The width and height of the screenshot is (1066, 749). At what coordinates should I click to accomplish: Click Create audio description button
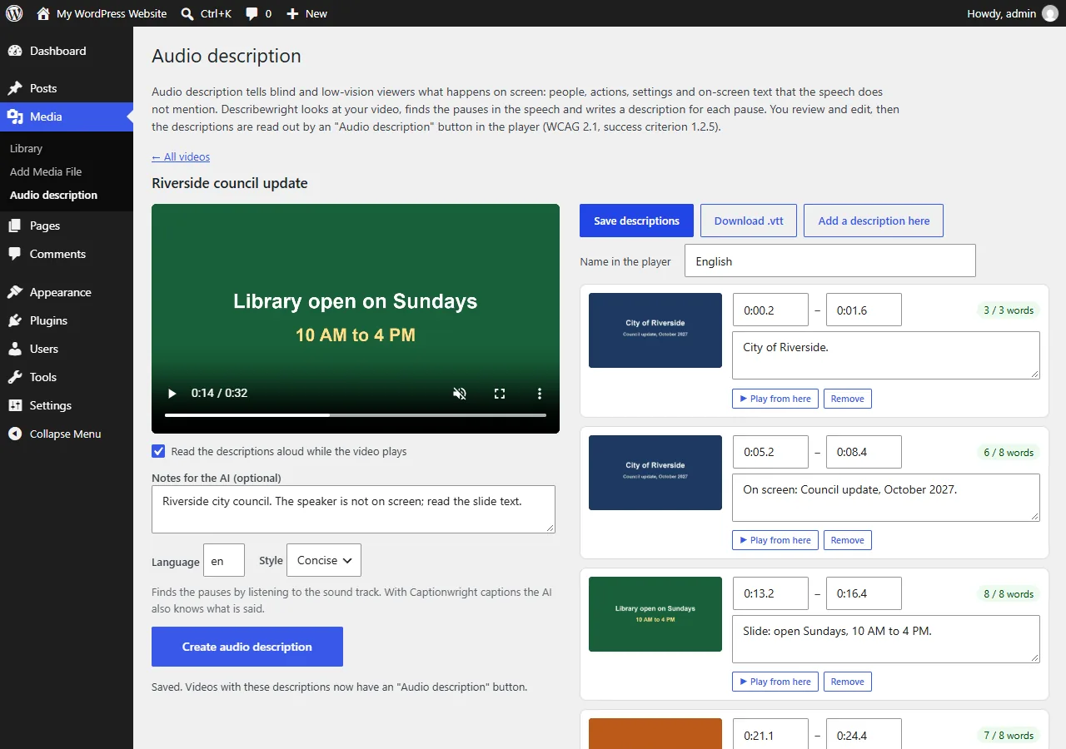247,647
